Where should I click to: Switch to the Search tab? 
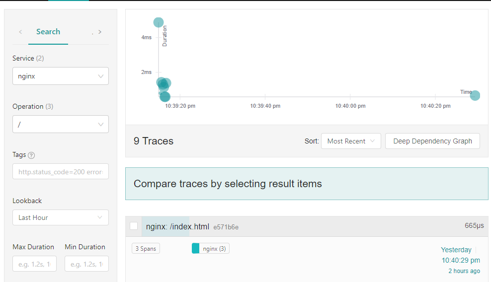[48, 32]
